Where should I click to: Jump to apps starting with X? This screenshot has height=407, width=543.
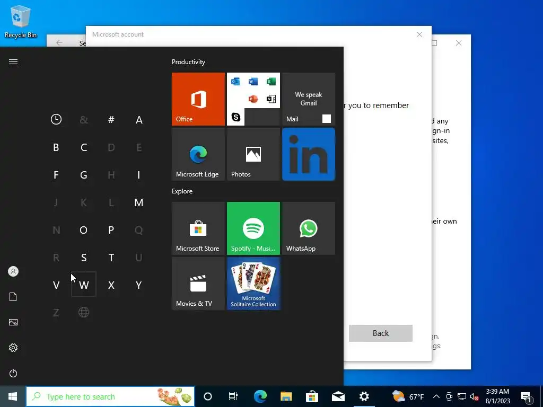pos(111,285)
